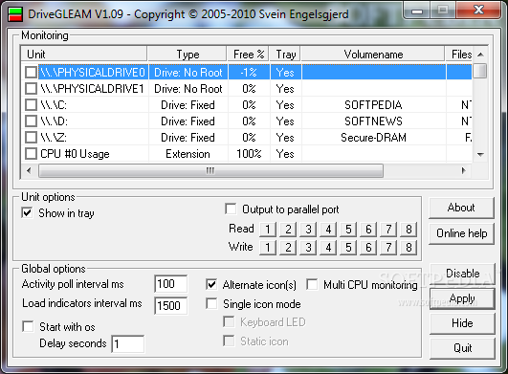
Task: Click the horizontal scroll left arrow
Action: [29, 170]
